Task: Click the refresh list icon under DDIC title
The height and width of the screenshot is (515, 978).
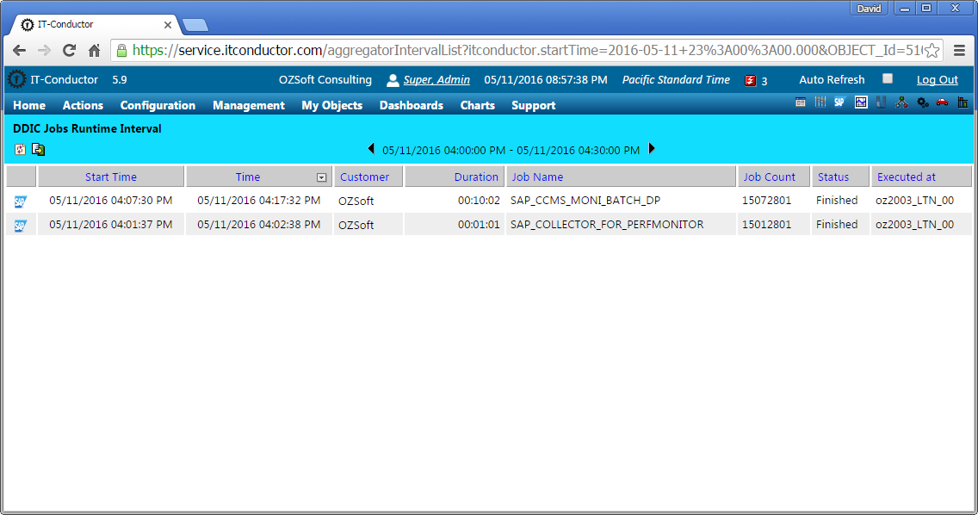Action: point(20,149)
